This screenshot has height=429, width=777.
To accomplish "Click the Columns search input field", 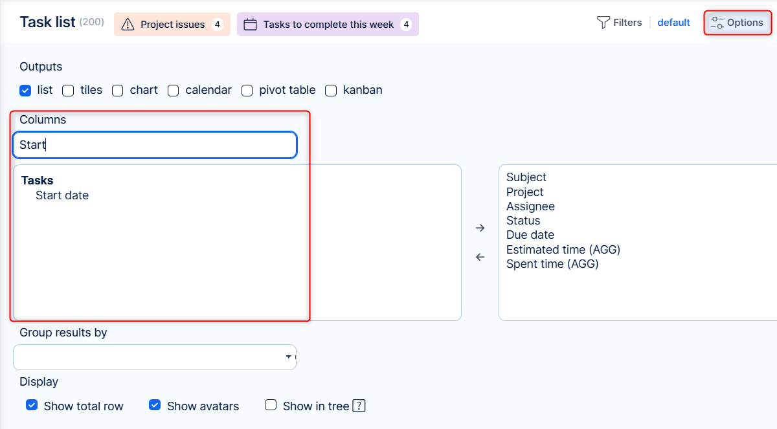I will click(x=154, y=145).
